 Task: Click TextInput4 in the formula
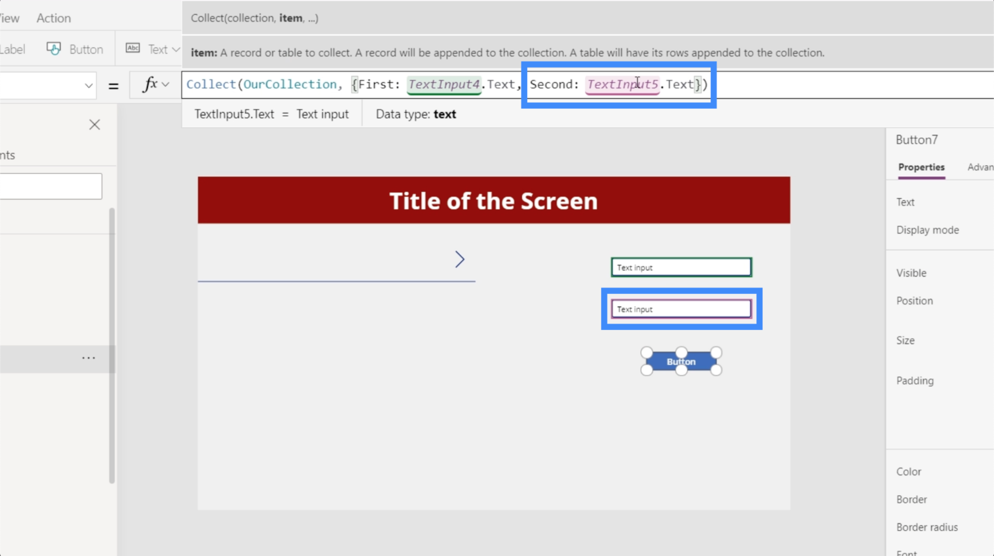point(444,84)
